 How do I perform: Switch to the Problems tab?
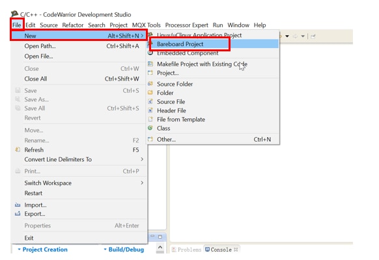pyautogui.click(x=187, y=250)
